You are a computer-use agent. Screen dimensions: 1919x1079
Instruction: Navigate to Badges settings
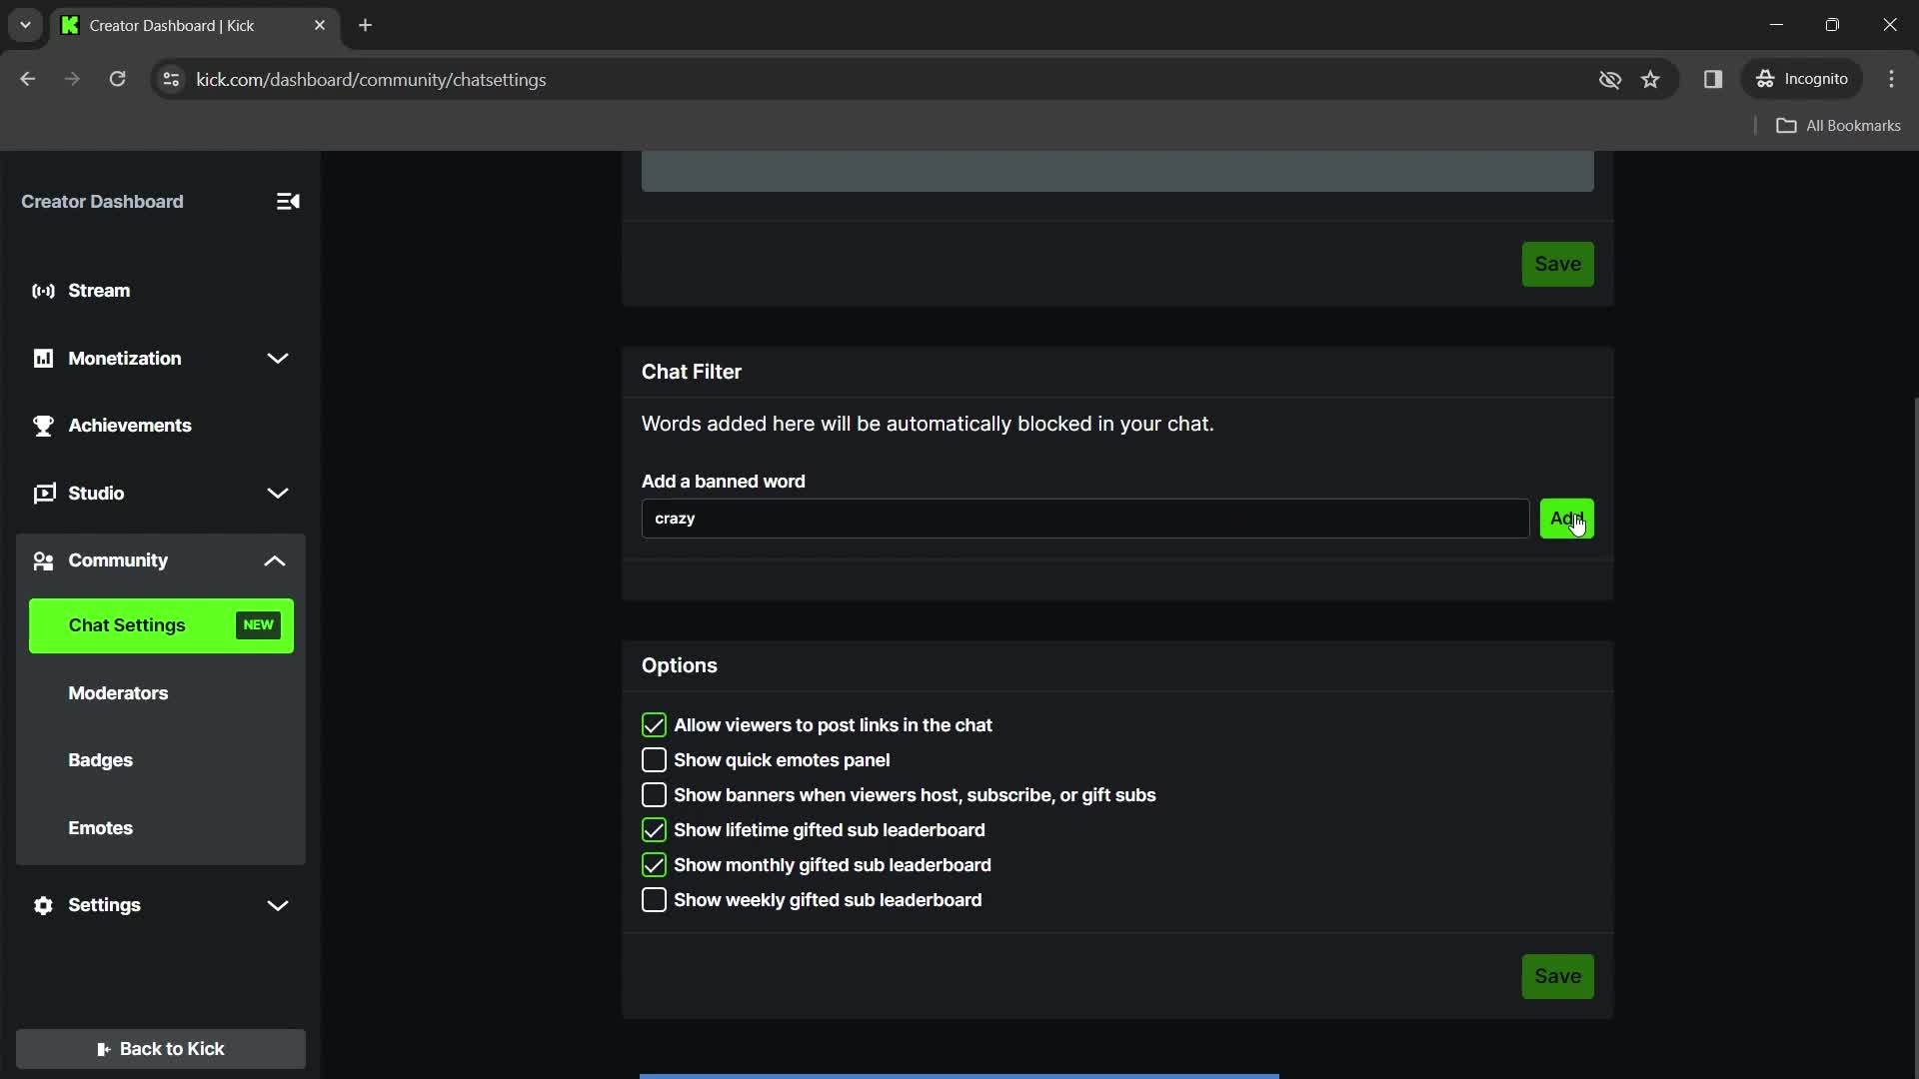point(99,760)
